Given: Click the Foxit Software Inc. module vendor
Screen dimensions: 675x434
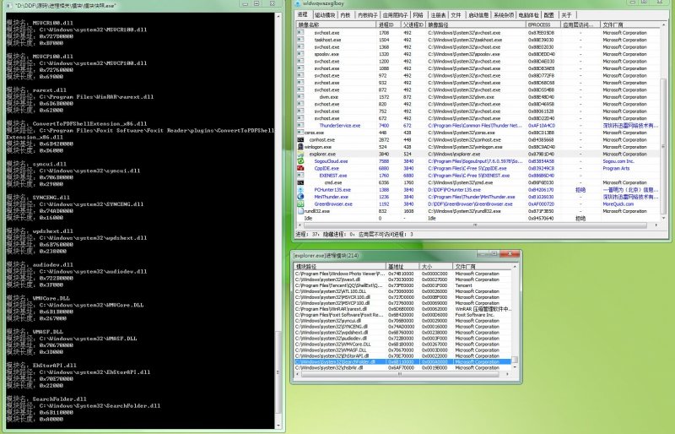Looking at the screenshot, I should 475,315.
